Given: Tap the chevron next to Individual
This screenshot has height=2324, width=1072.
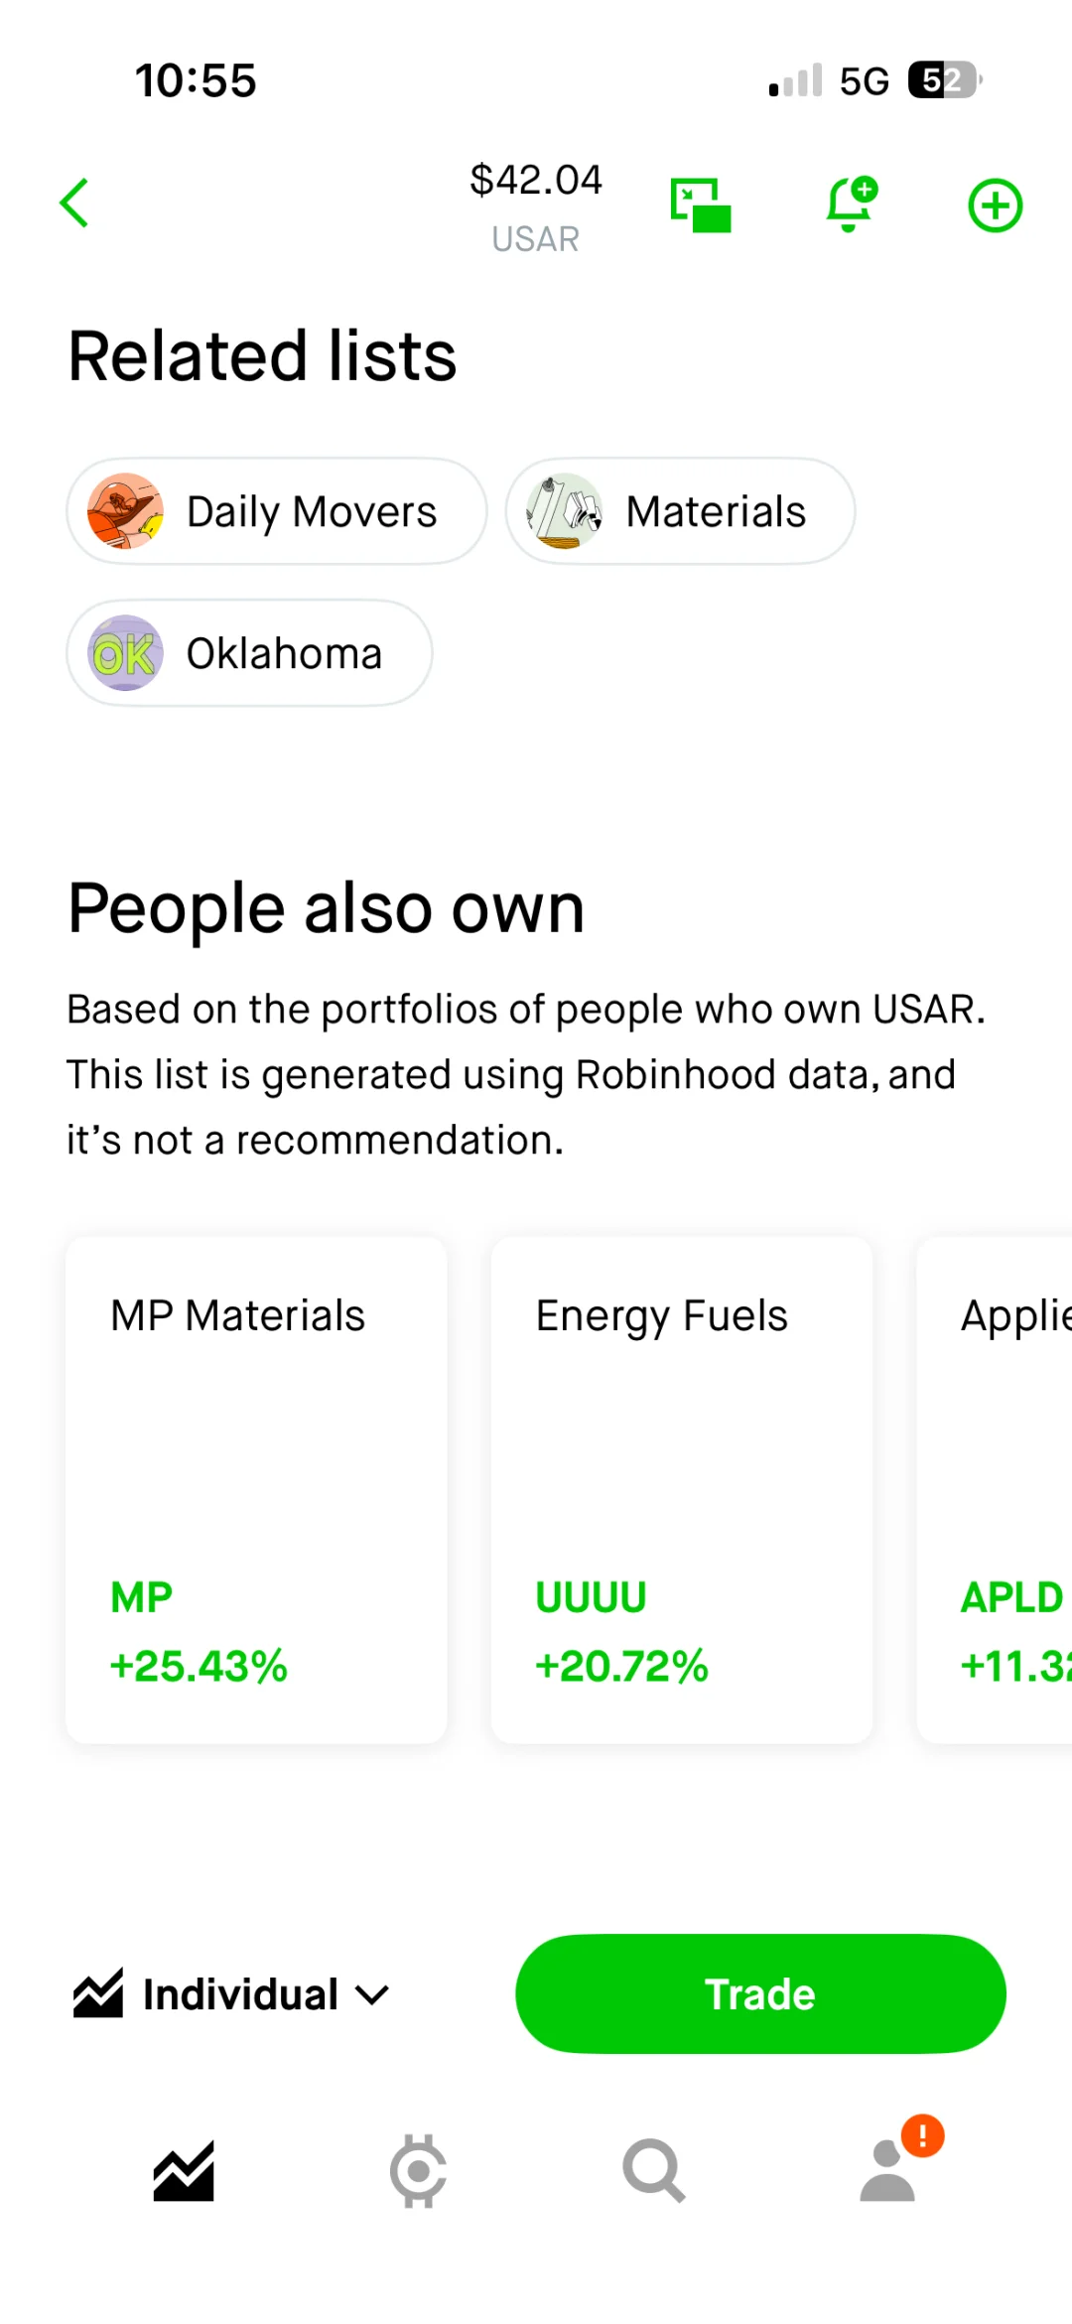Looking at the screenshot, I should [372, 1995].
